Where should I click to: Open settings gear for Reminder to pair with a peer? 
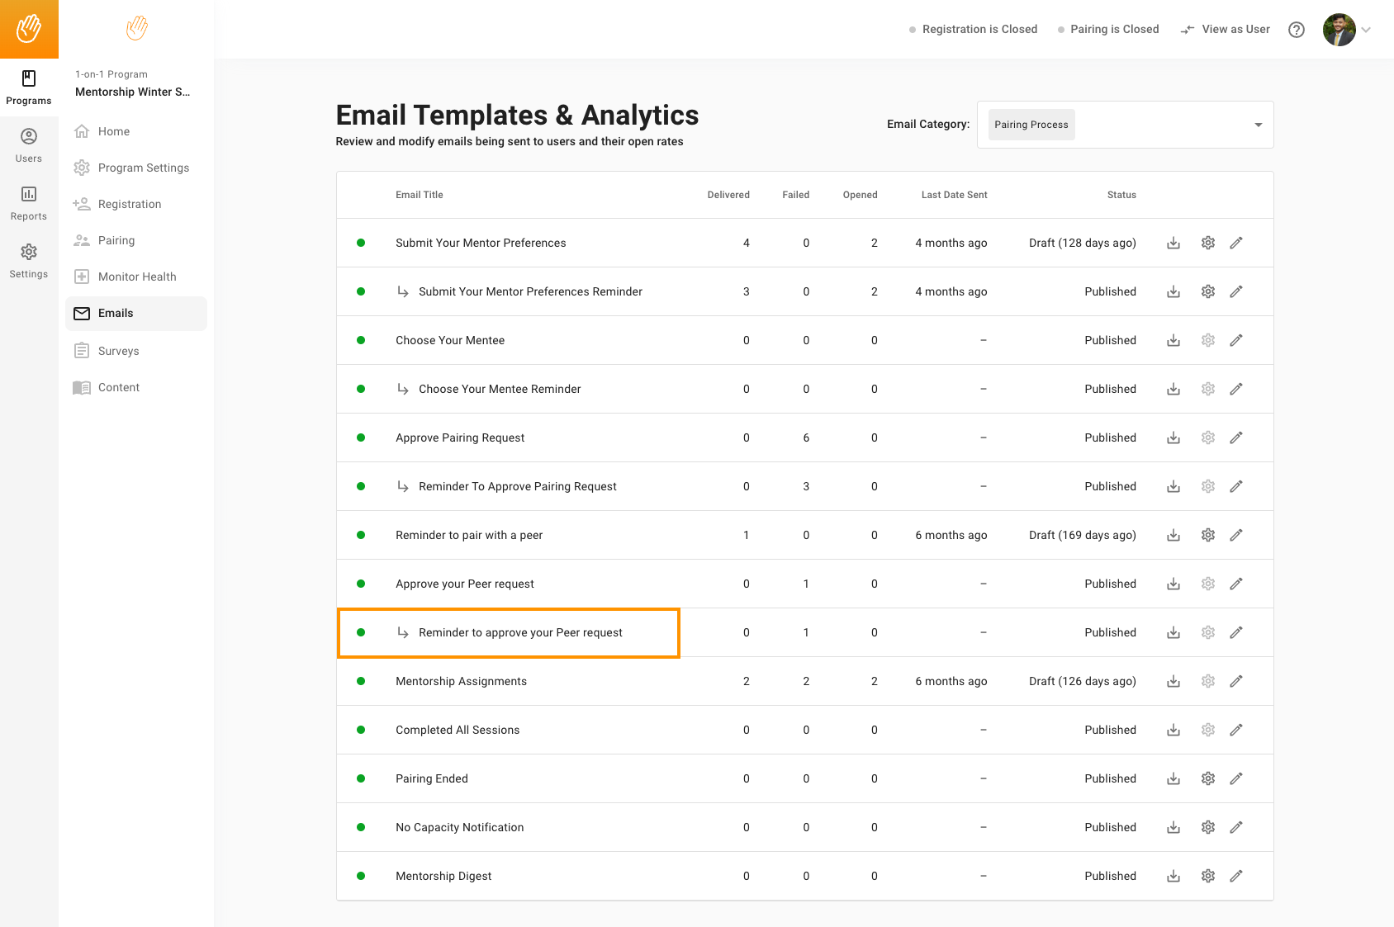[1207, 535]
